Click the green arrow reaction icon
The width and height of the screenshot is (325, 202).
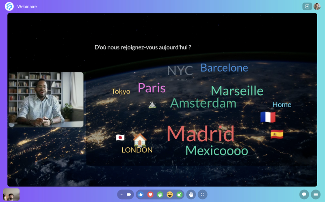pyautogui.click(x=179, y=195)
